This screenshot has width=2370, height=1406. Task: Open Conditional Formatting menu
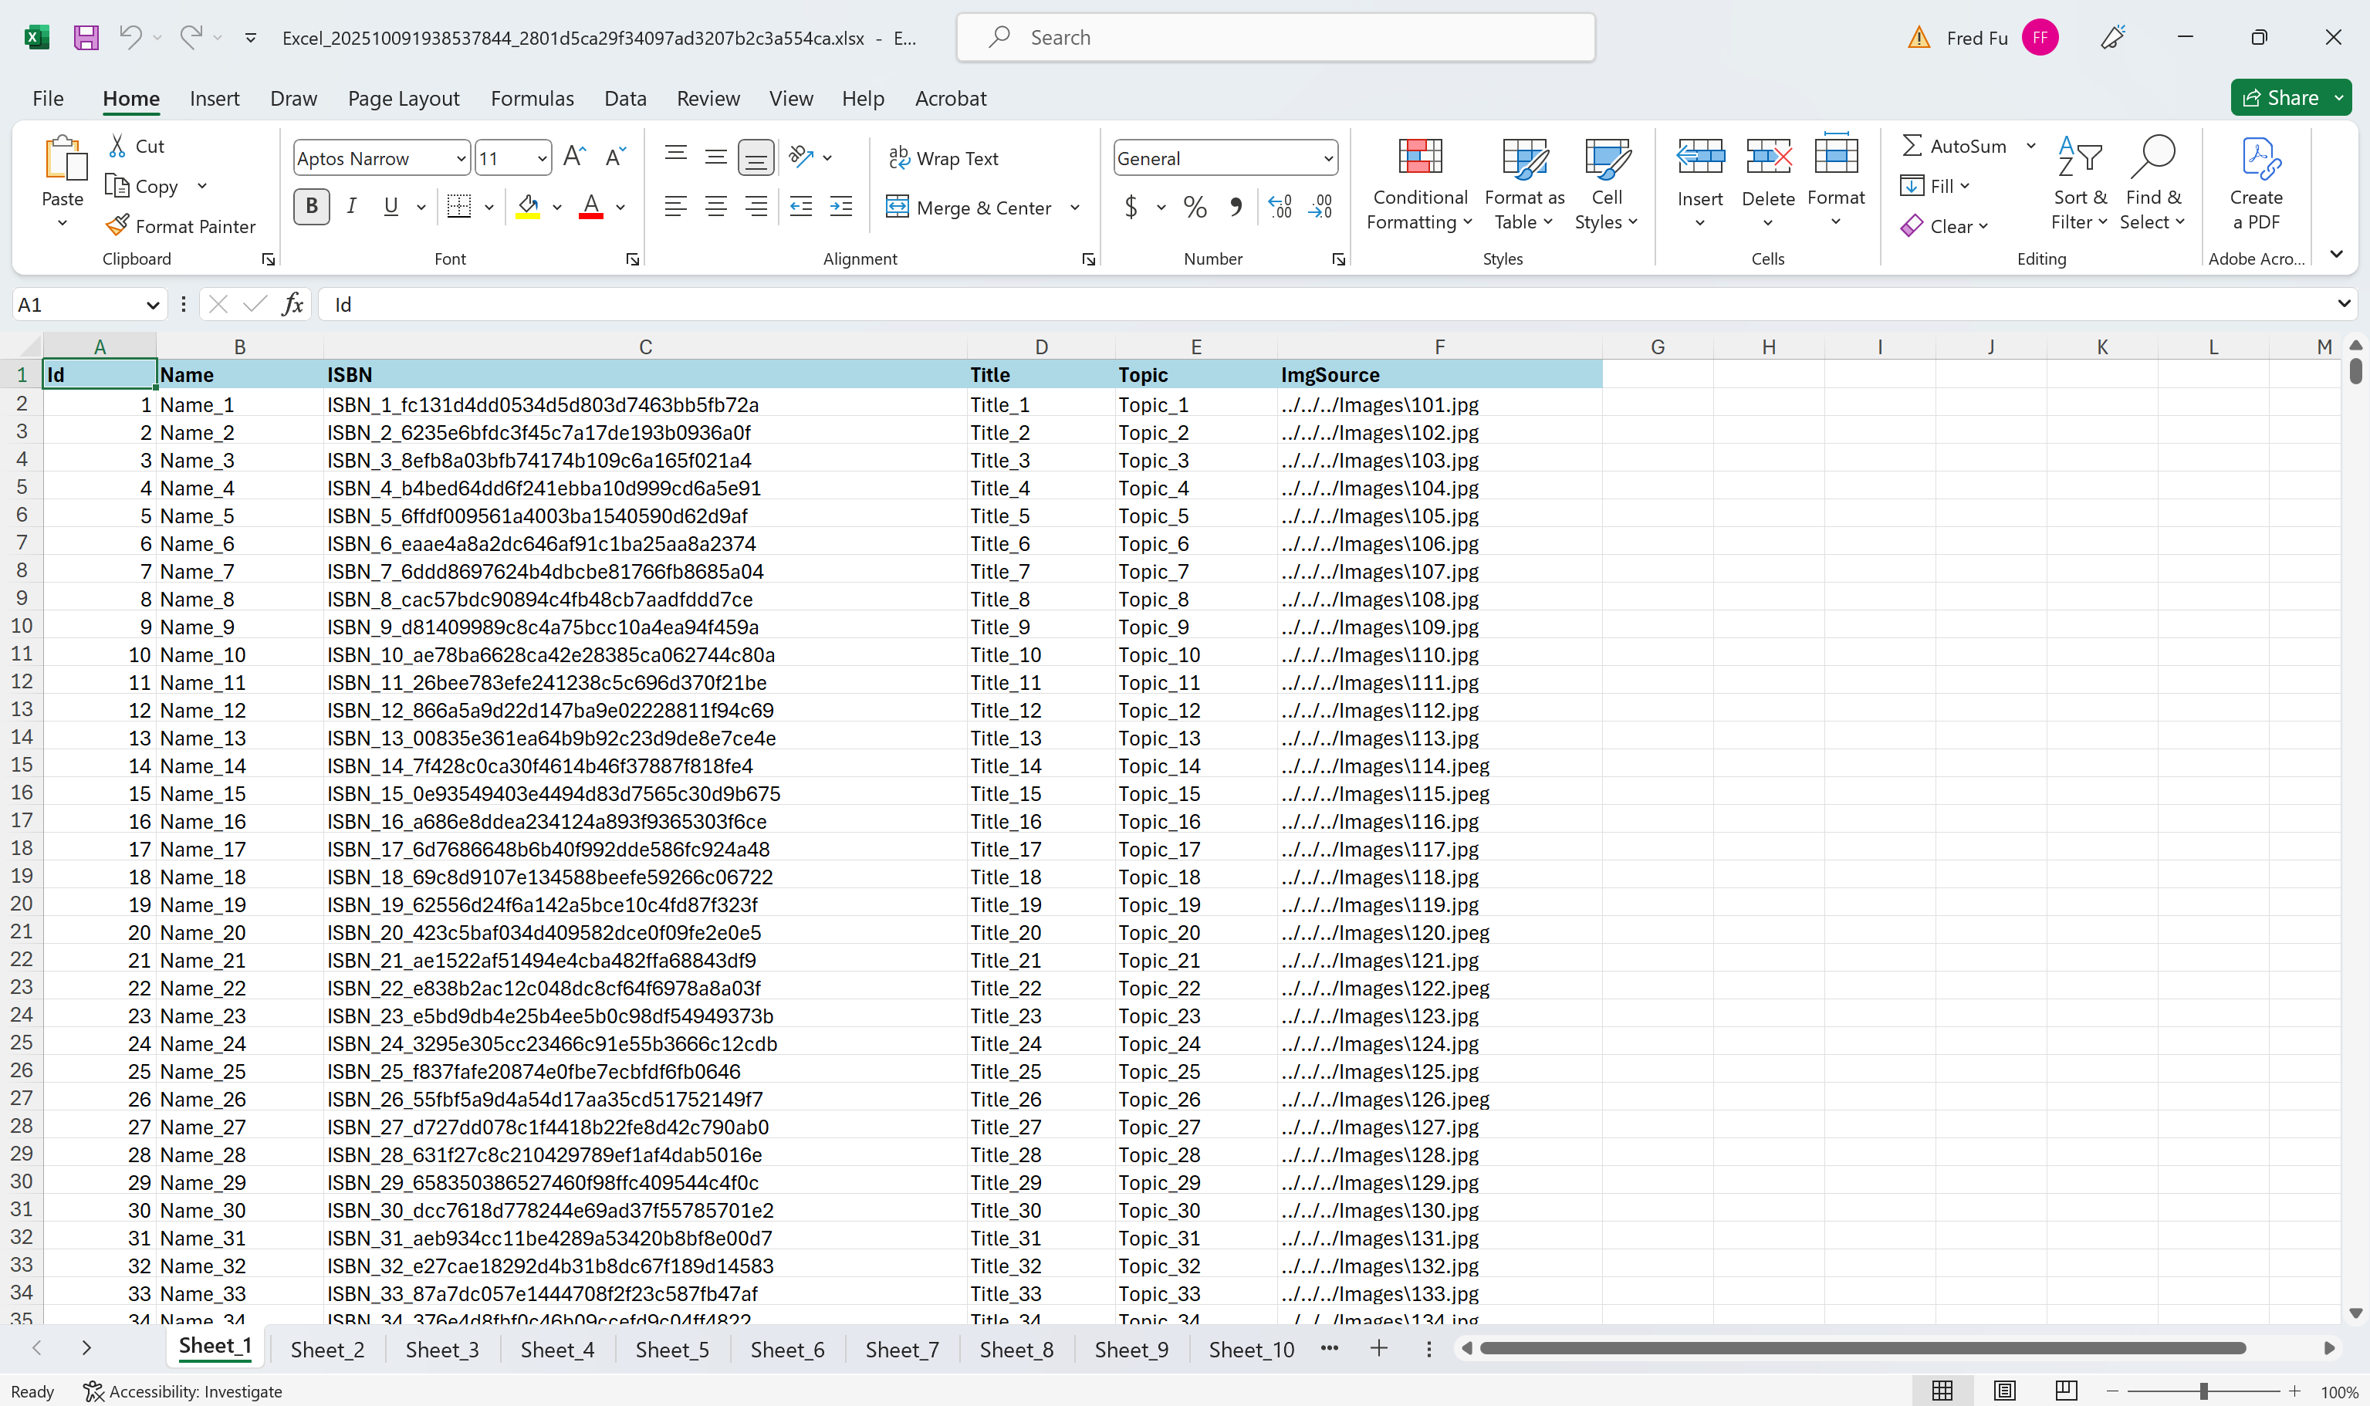1419,184
